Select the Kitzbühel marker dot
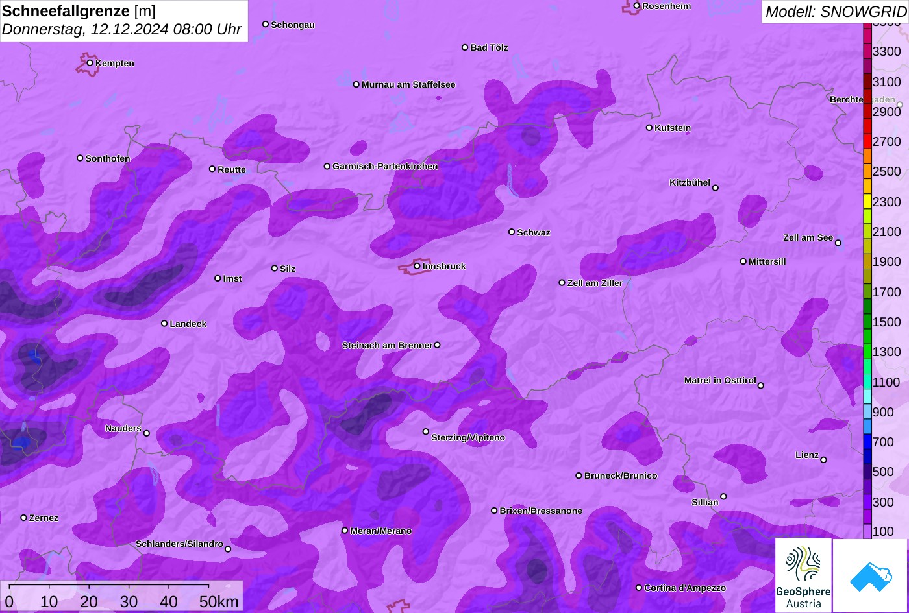 716,188
